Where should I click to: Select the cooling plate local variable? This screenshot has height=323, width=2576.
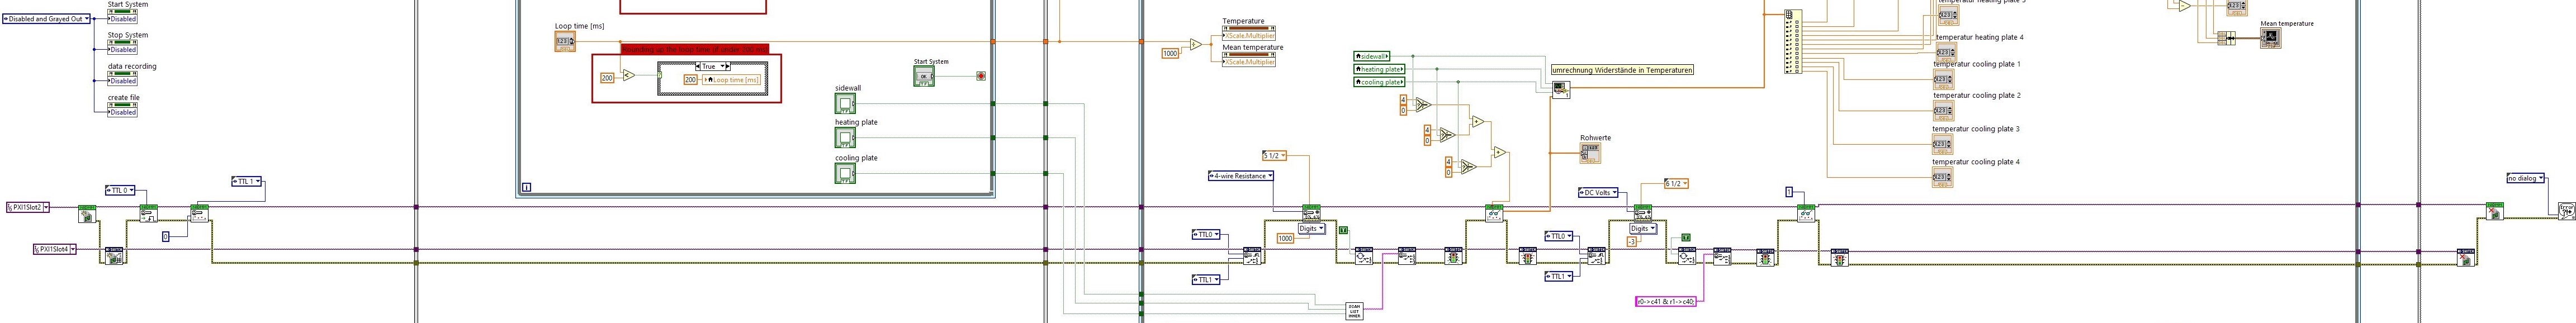pos(1378,82)
